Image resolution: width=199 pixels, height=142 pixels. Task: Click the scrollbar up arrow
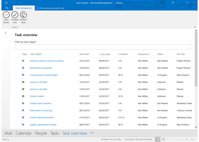196,31
